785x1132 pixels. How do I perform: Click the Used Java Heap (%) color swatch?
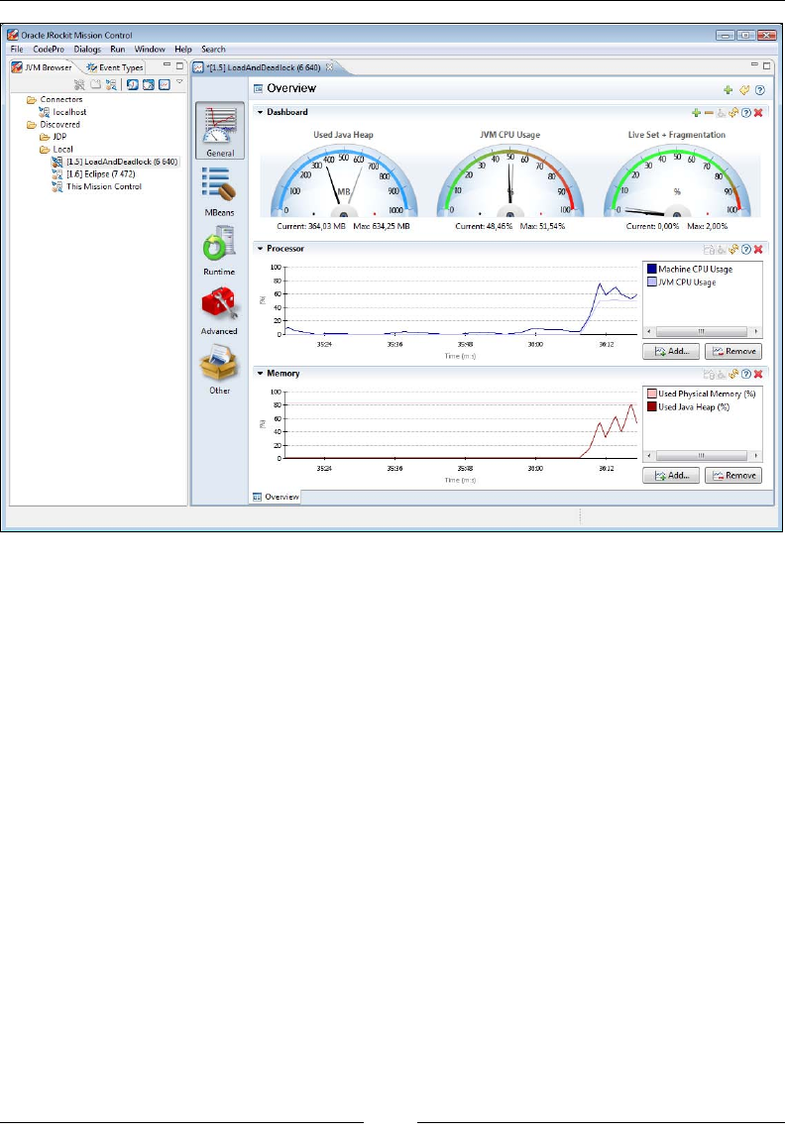pyautogui.click(x=651, y=406)
